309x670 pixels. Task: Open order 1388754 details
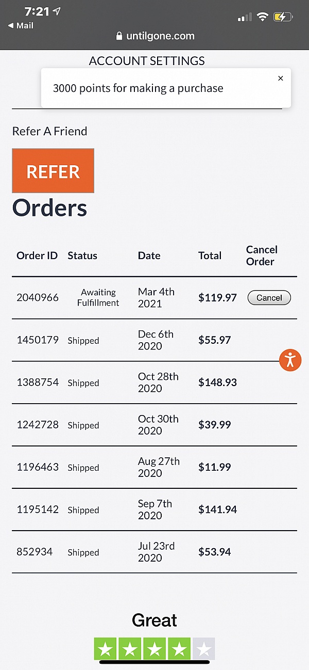38,382
